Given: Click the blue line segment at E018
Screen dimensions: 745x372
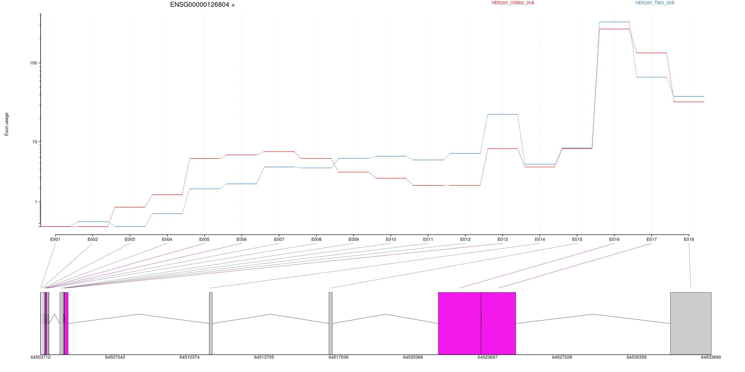Looking at the screenshot, I should [x=689, y=96].
